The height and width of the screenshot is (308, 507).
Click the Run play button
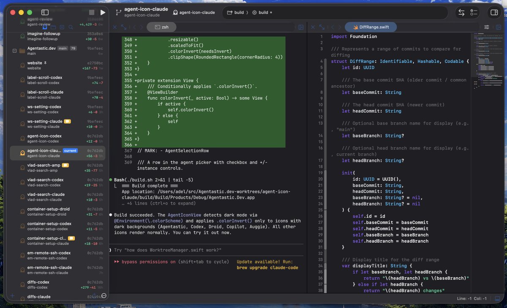pos(103,13)
